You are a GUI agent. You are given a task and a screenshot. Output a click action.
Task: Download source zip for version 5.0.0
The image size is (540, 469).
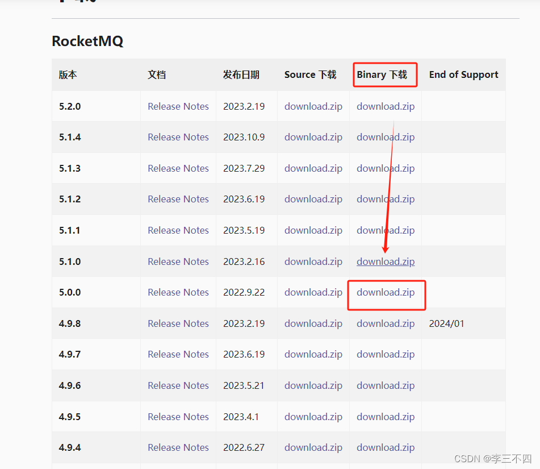[x=313, y=292]
